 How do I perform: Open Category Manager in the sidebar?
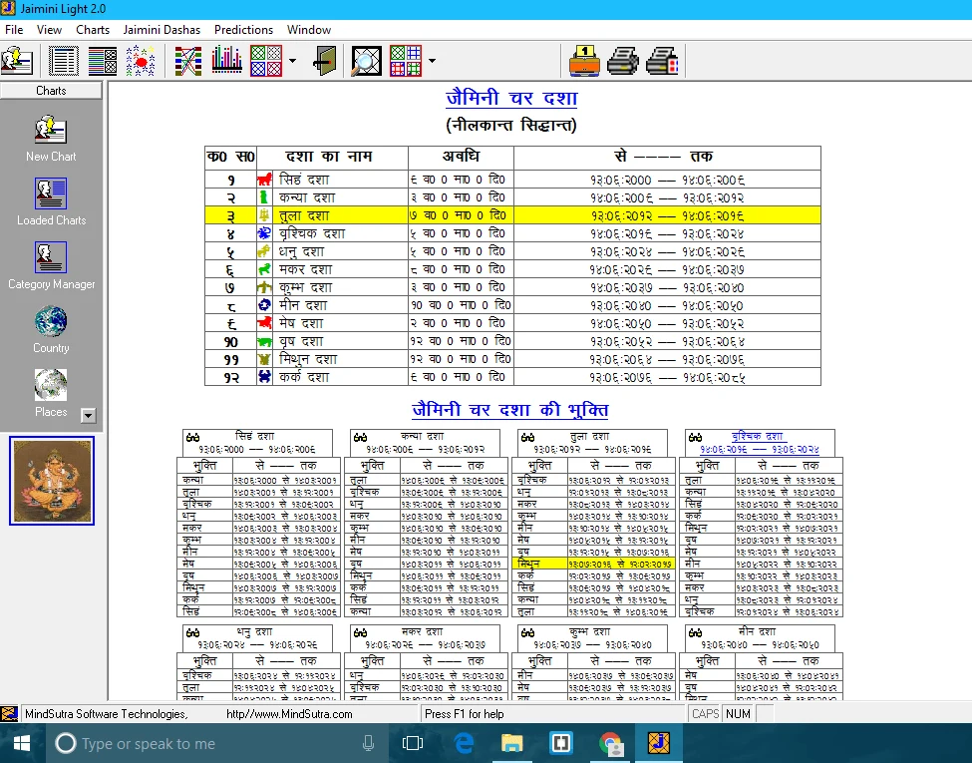click(x=52, y=265)
